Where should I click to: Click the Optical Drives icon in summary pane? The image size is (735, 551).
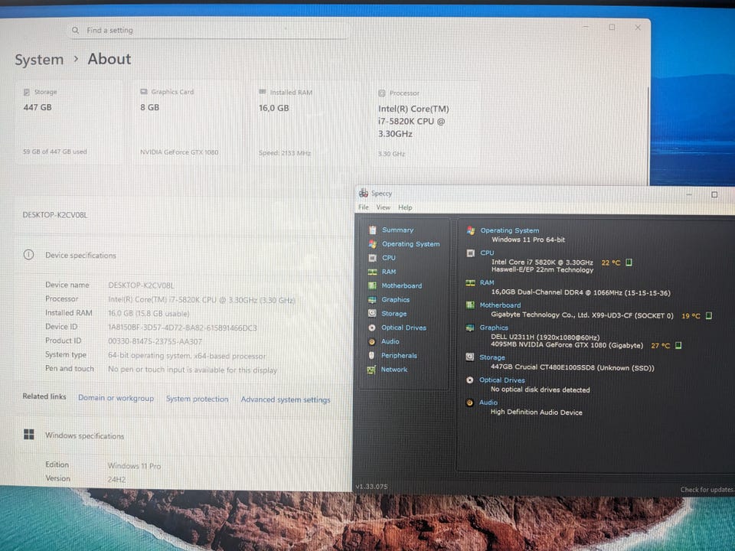[x=469, y=380]
